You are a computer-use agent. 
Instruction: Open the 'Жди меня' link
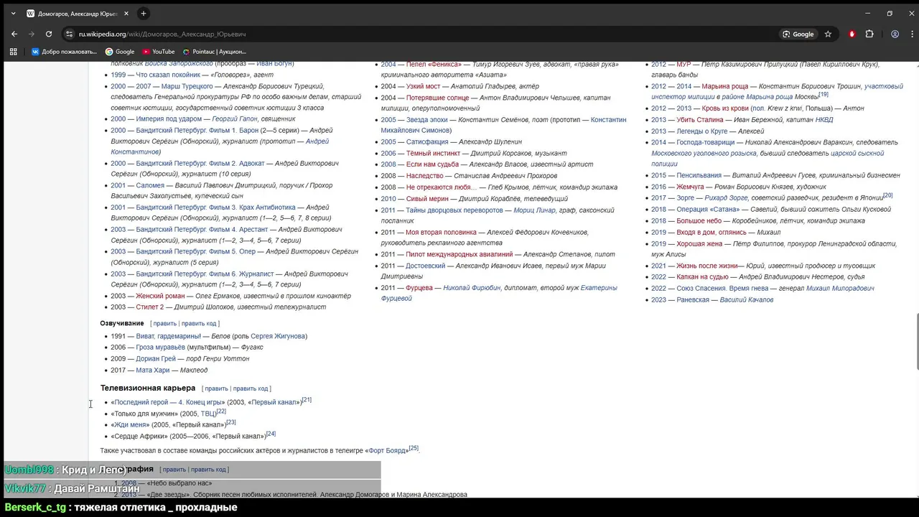tap(131, 425)
